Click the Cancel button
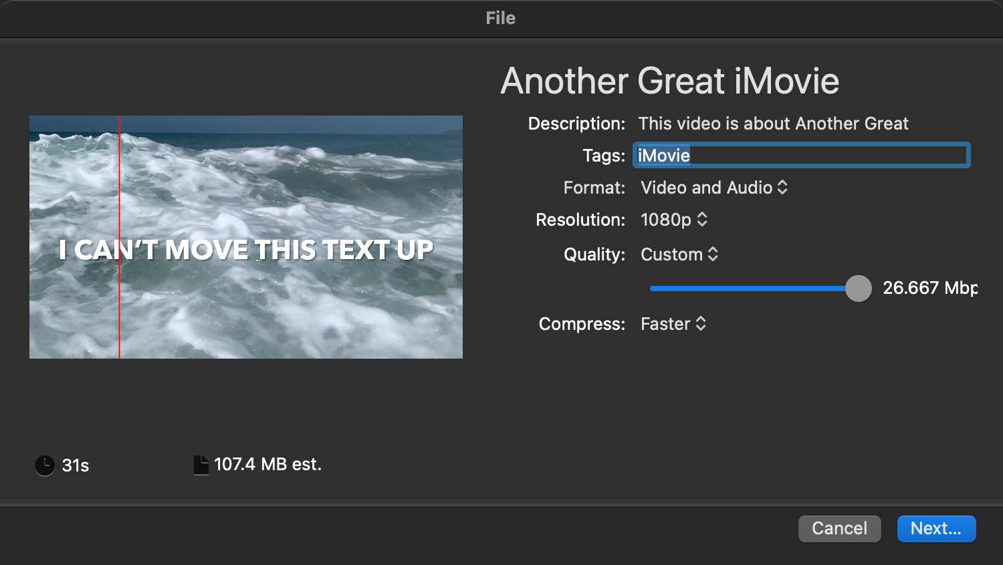This screenshot has height=565, width=1003. [839, 528]
